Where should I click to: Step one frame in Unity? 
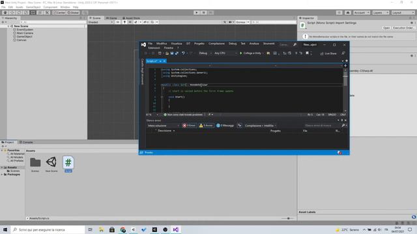(x=210, y=12)
